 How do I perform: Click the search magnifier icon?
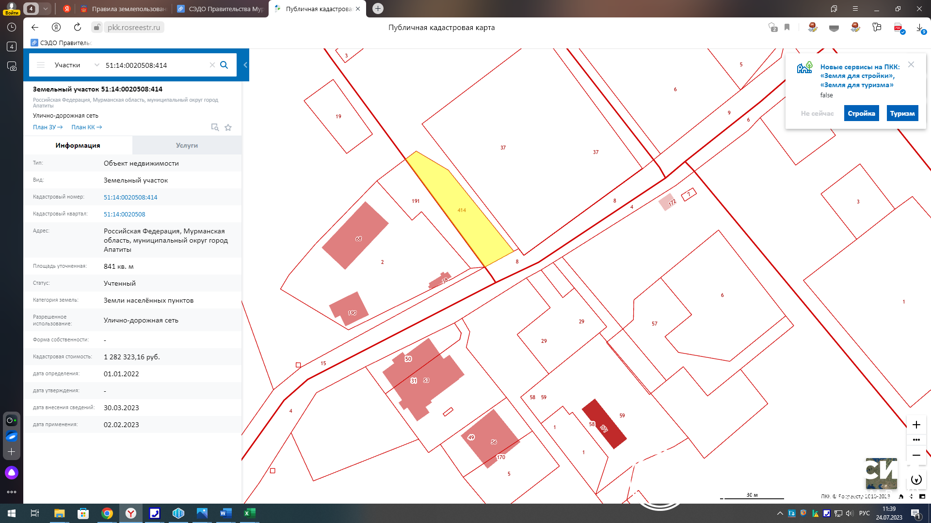tap(224, 65)
